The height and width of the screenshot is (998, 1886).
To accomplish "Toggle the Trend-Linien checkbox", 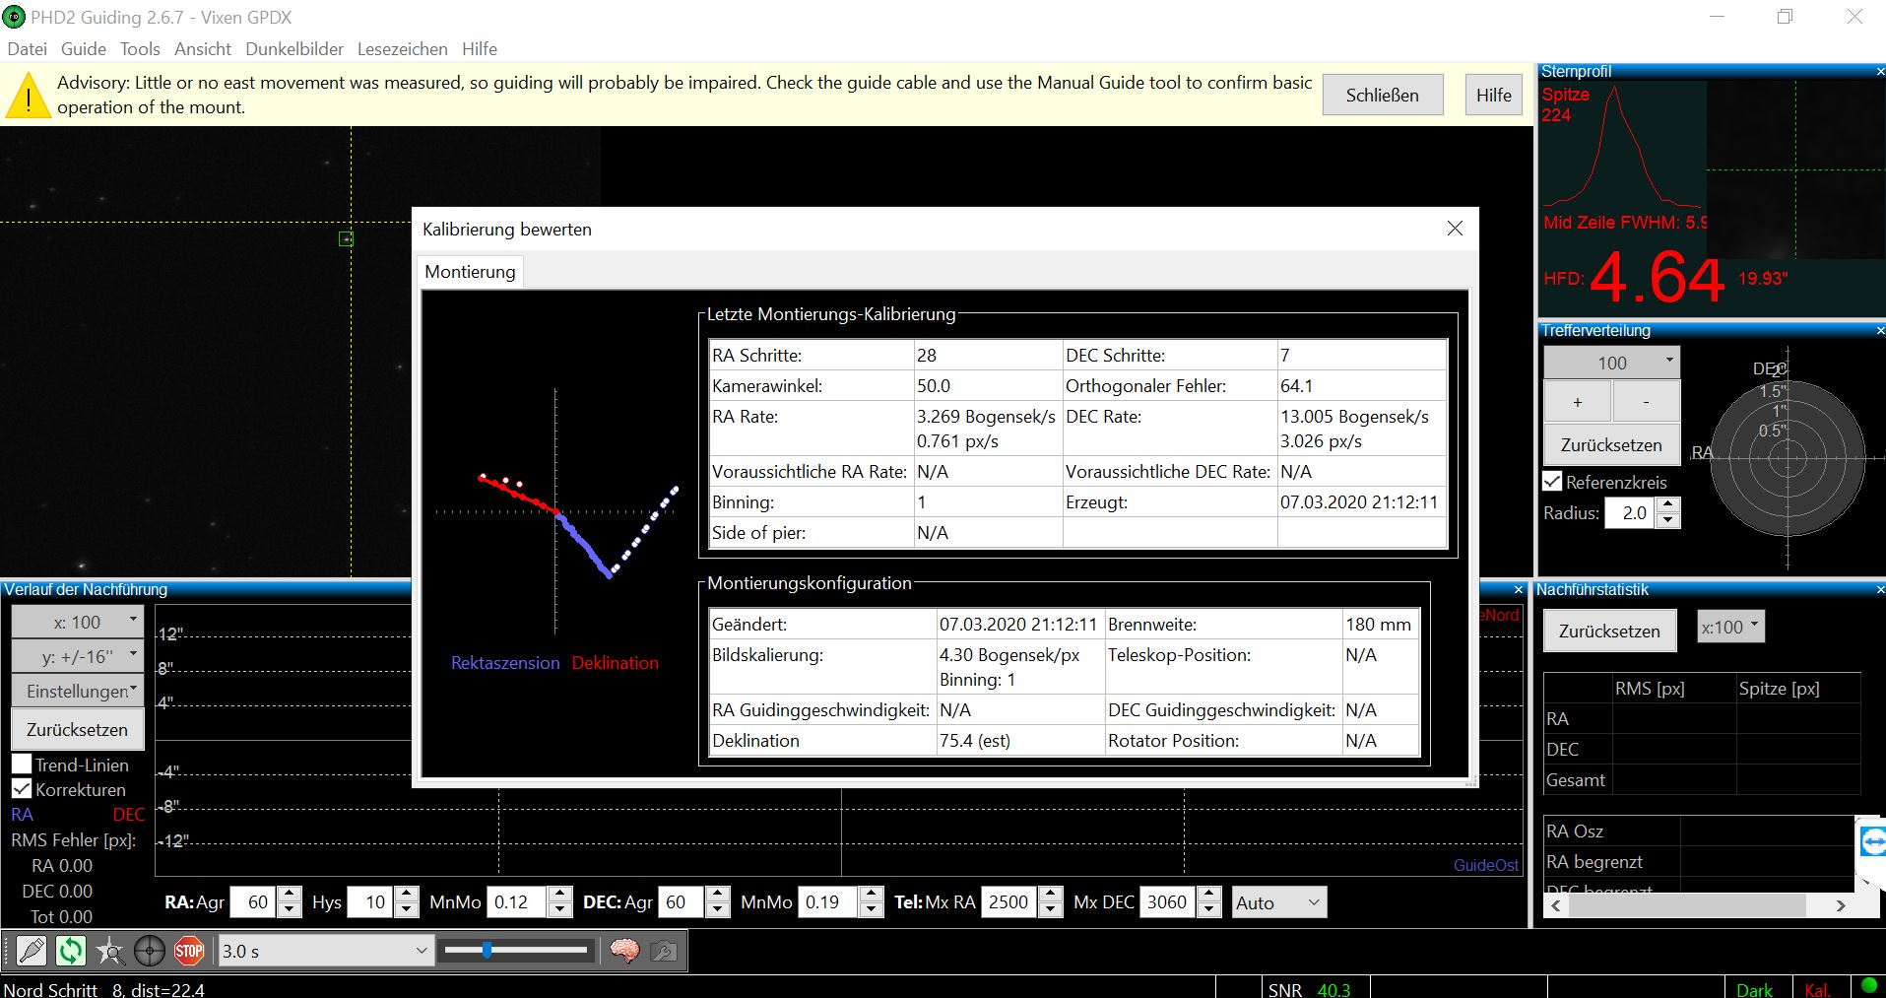I will (22, 765).
